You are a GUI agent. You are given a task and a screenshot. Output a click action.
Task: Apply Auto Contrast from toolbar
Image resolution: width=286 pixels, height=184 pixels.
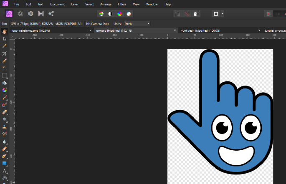110,14
